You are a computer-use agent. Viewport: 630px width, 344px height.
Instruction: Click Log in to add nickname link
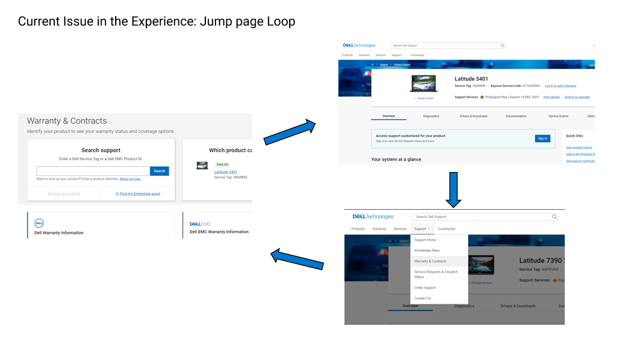coord(560,86)
